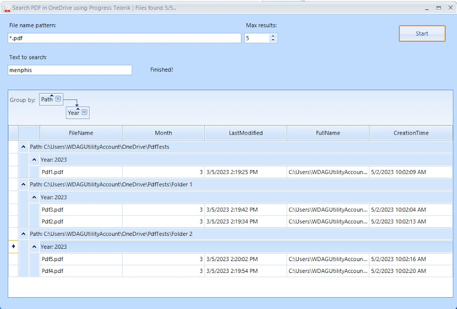Maximize the Search PDF window

pos(439,8)
